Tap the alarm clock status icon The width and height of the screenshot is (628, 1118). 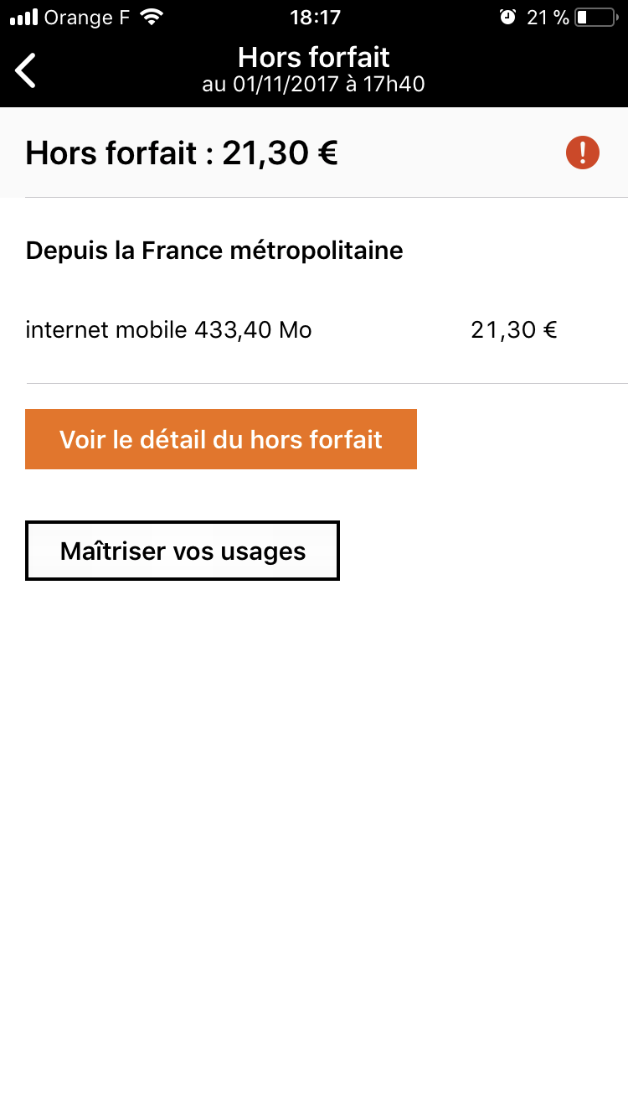click(507, 18)
